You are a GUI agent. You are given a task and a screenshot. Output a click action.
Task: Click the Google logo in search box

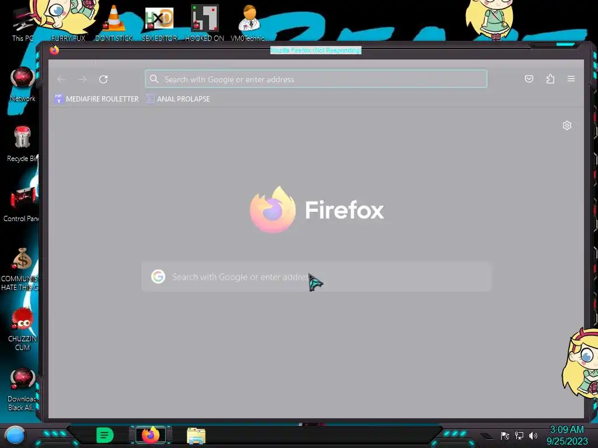click(x=158, y=276)
